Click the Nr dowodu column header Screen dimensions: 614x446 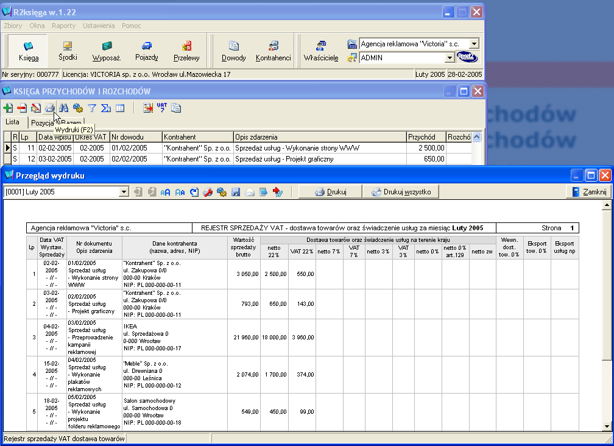(x=136, y=137)
